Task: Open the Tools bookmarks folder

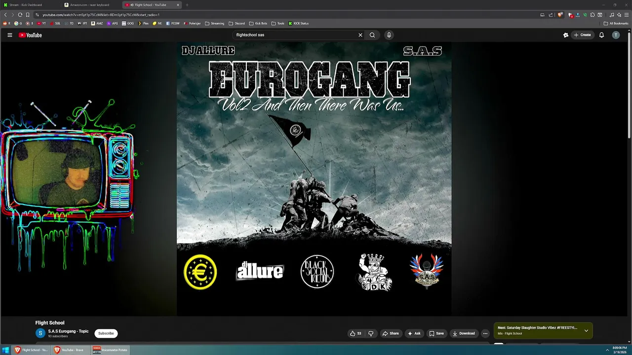Action: [278, 23]
